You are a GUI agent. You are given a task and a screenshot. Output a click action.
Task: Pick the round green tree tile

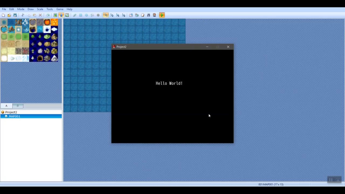33,37
